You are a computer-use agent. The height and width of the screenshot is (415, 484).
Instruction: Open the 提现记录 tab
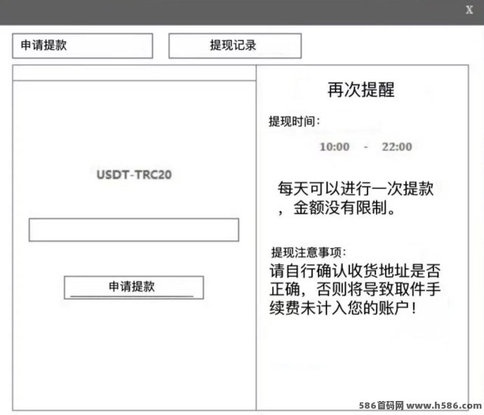coord(235,46)
